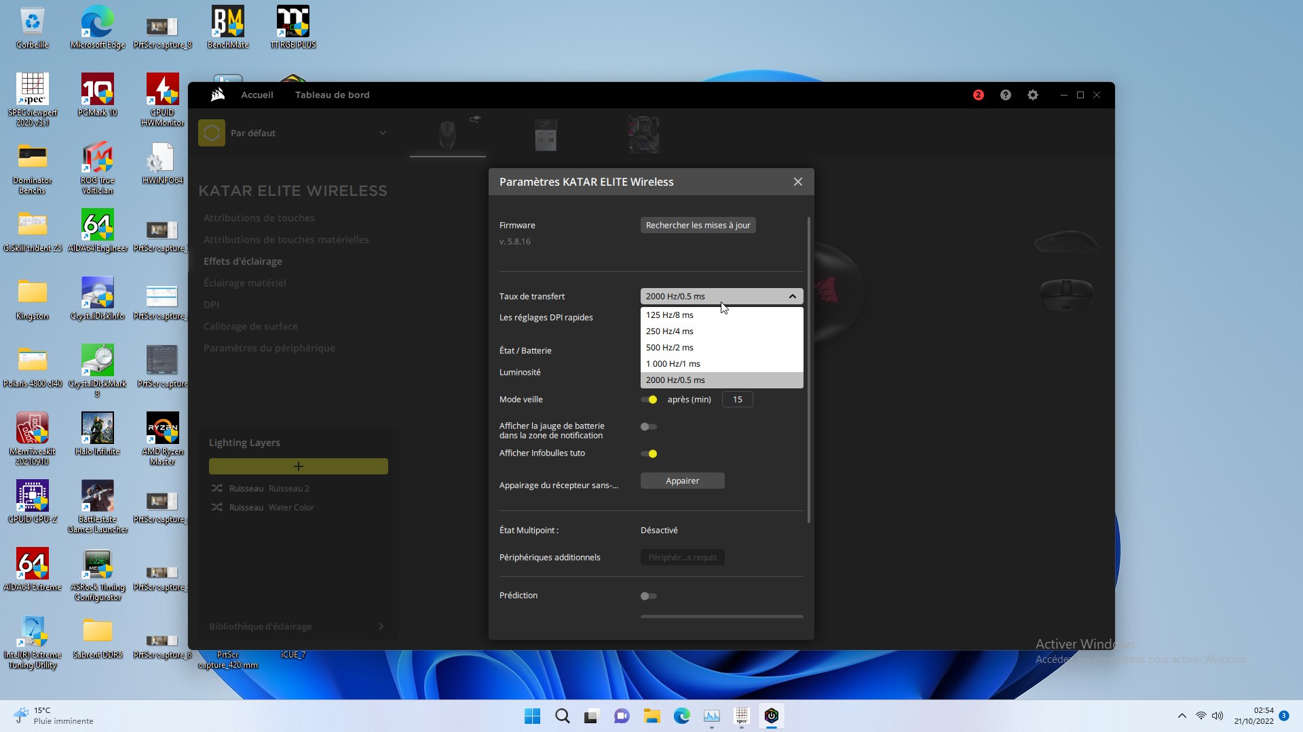
Task: Choose 2000 Hz/0.5 ms option in list
Action: 721,380
